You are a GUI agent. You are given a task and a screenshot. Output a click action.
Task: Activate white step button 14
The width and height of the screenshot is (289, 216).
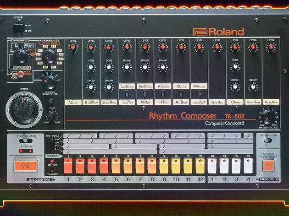tap(224, 166)
